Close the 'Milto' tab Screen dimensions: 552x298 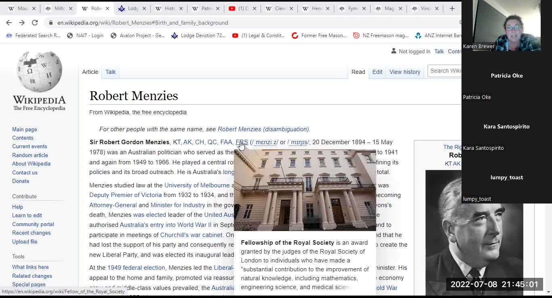point(70,8)
